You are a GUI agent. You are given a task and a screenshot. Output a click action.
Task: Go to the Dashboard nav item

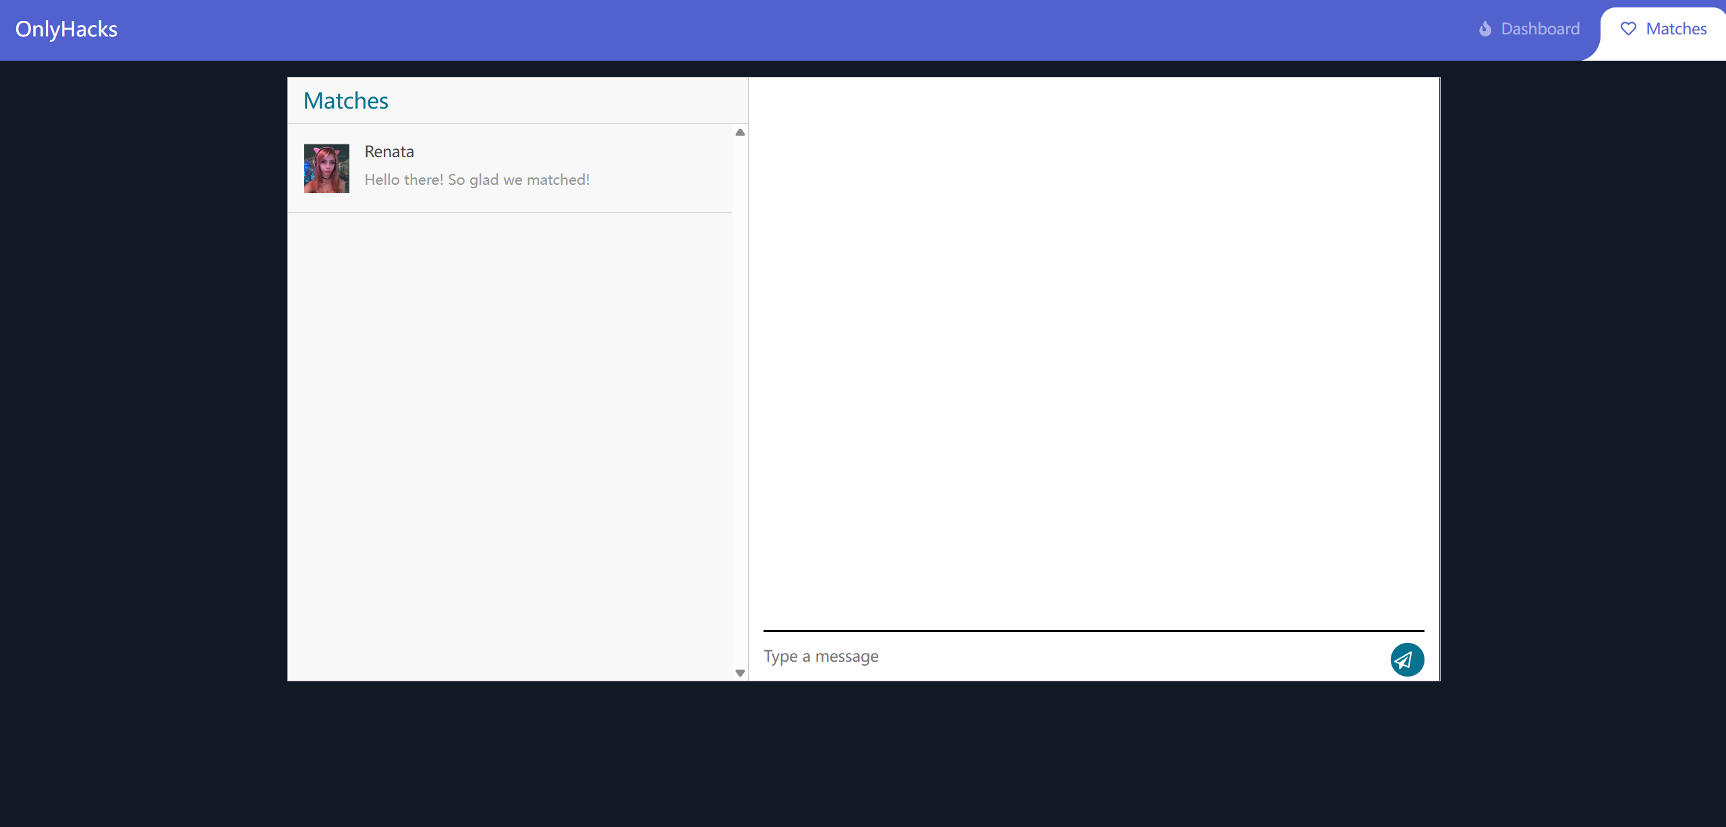click(1539, 29)
